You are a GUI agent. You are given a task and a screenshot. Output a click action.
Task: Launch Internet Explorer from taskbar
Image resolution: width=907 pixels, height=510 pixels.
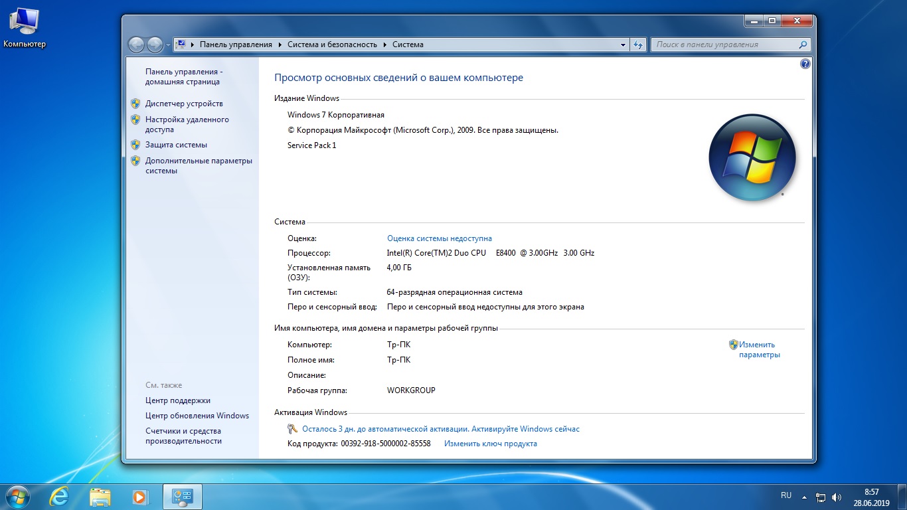(x=60, y=496)
